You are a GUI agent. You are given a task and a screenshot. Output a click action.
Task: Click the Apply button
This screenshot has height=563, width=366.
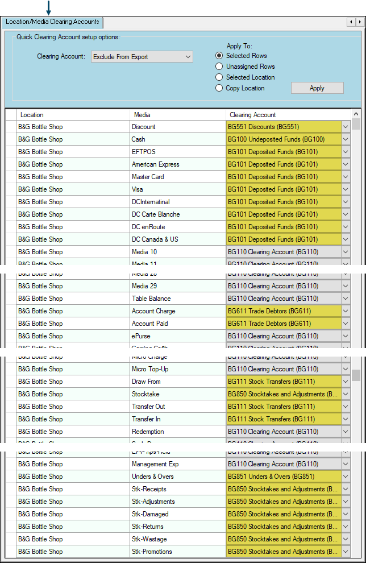[317, 88]
